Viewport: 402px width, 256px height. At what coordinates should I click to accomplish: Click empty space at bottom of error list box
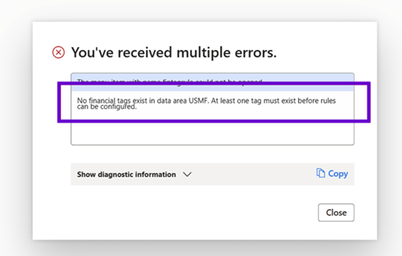212,133
